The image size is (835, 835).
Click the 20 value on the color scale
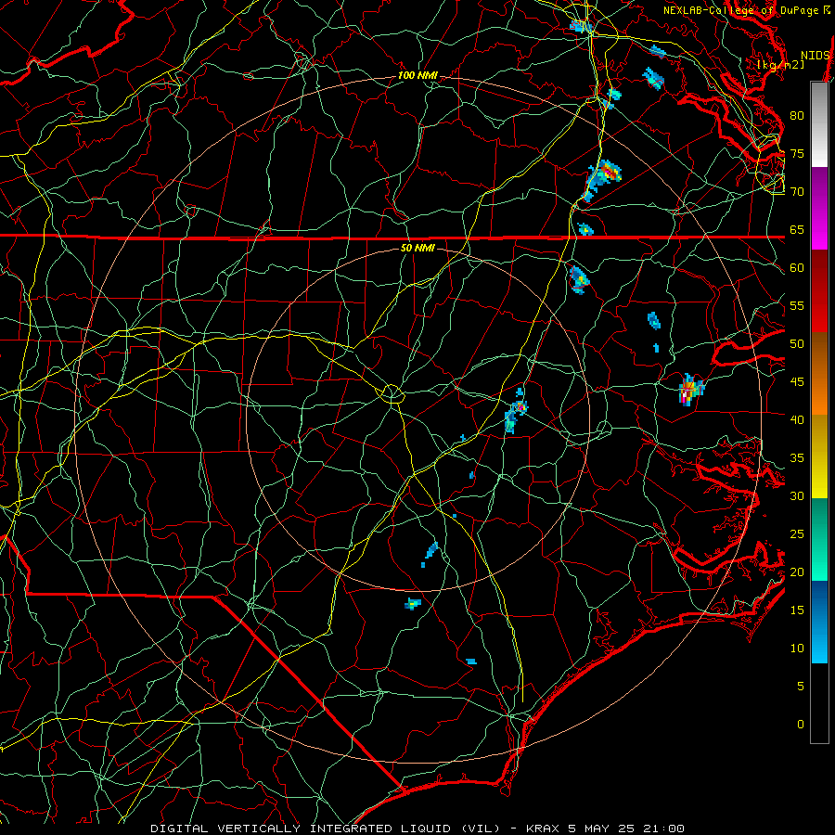pyautogui.click(x=797, y=572)
